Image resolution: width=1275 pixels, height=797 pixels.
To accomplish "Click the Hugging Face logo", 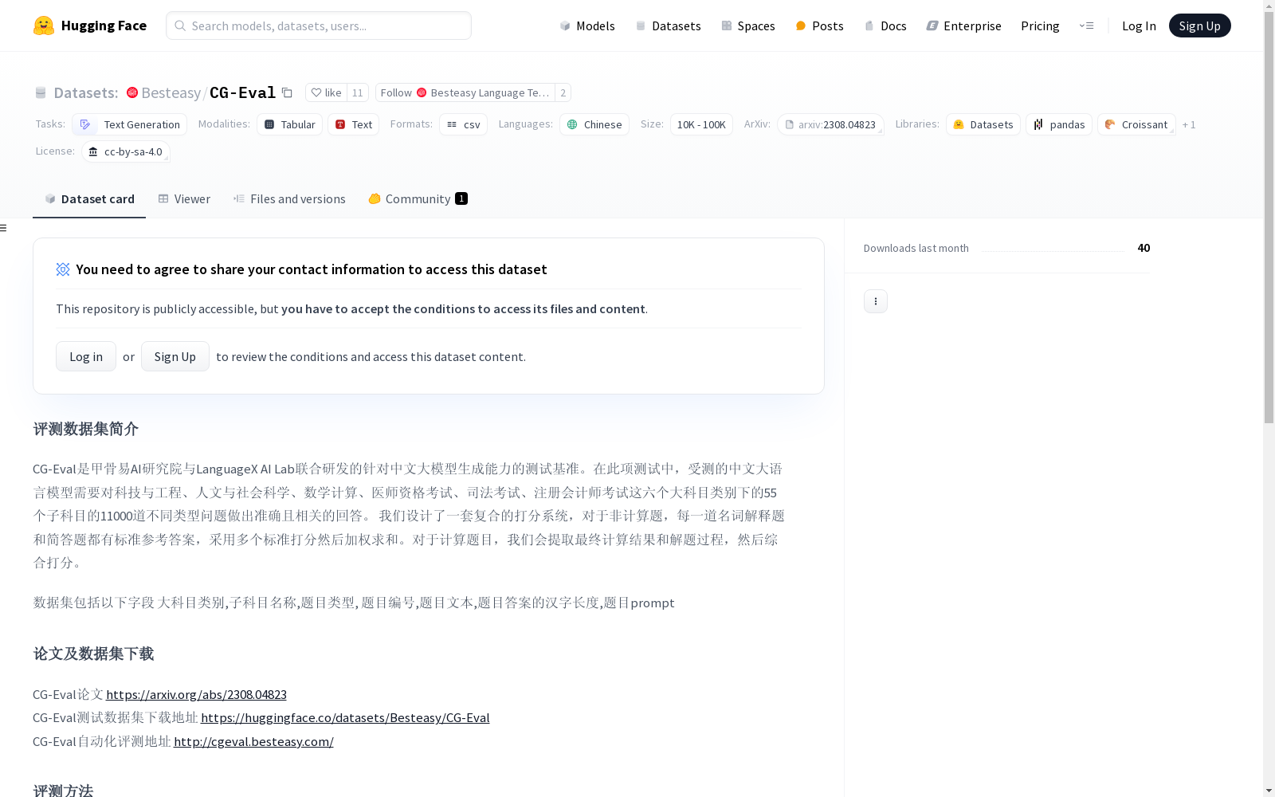I will point(90,26).
